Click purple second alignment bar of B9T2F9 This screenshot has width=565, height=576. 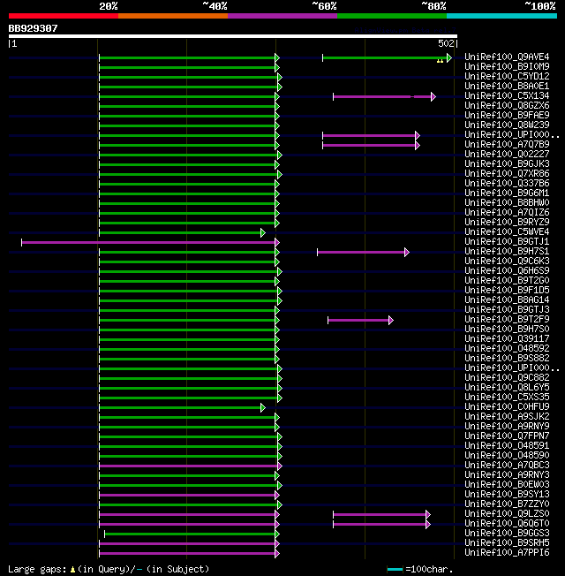[x=360, y=321]
